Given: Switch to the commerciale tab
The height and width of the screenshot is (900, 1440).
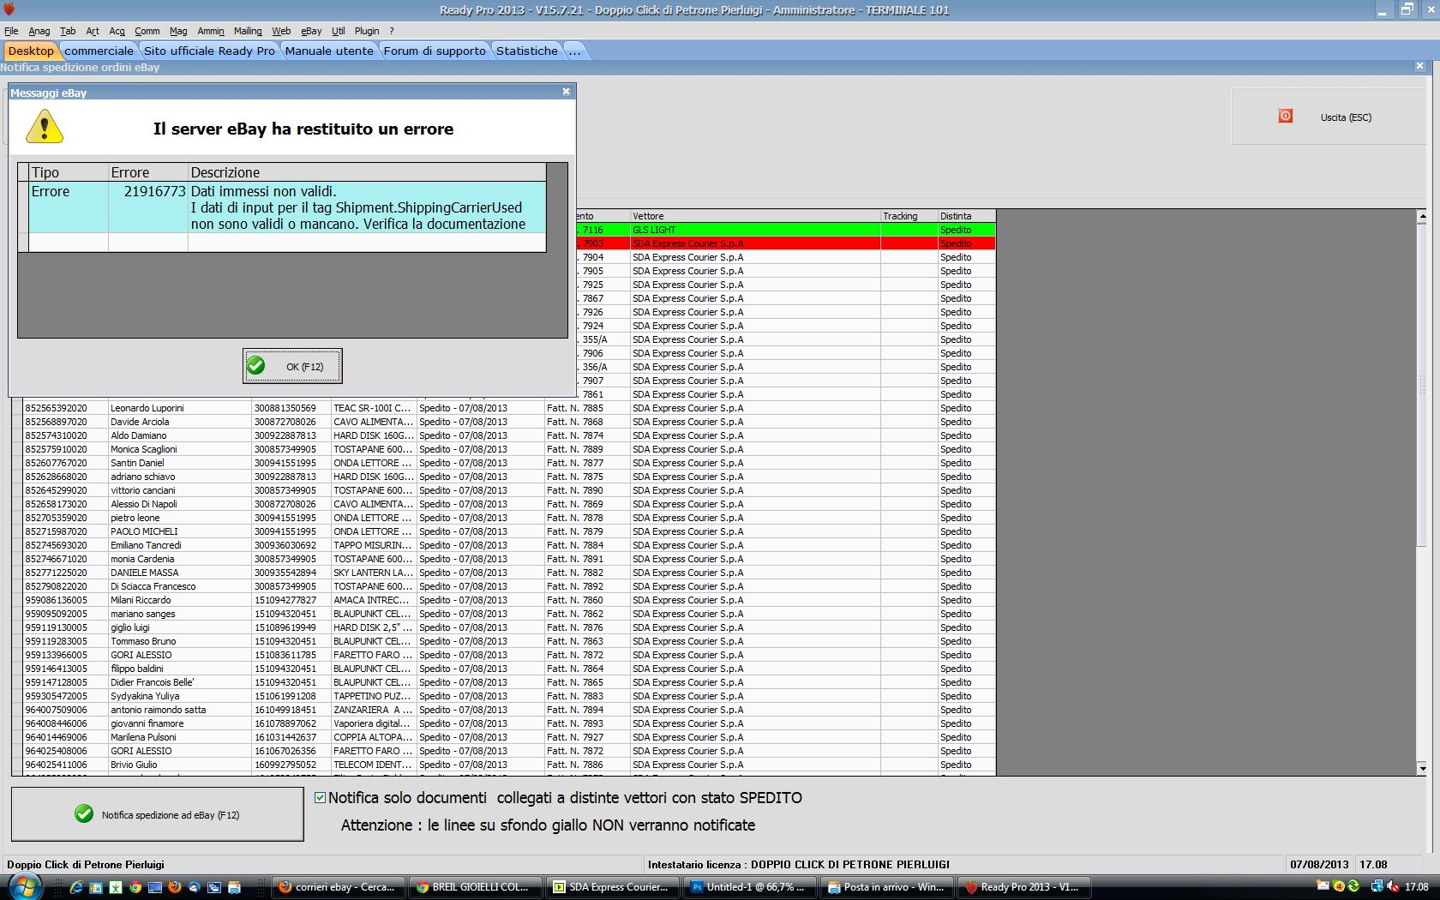Looking at the screenshot, I should (99, 51).
